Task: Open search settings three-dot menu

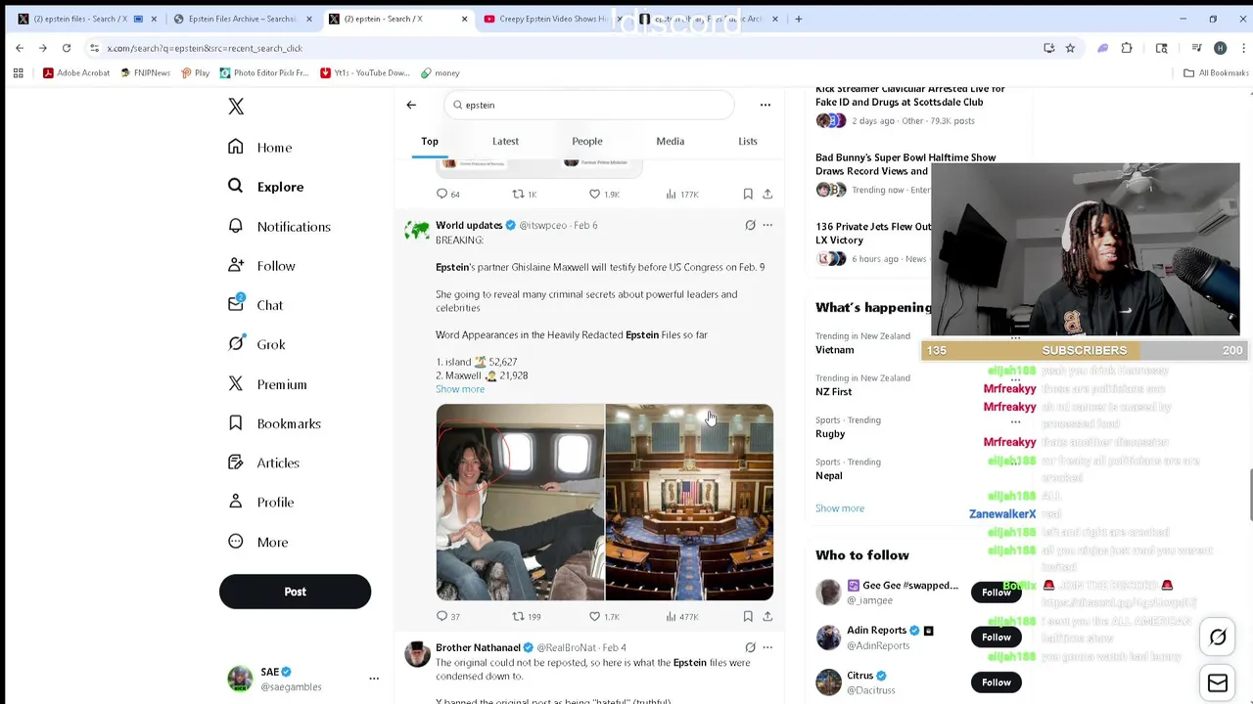Action: point(766,105)
